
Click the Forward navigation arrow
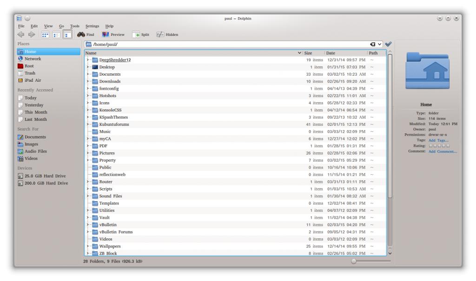(32, 34)
